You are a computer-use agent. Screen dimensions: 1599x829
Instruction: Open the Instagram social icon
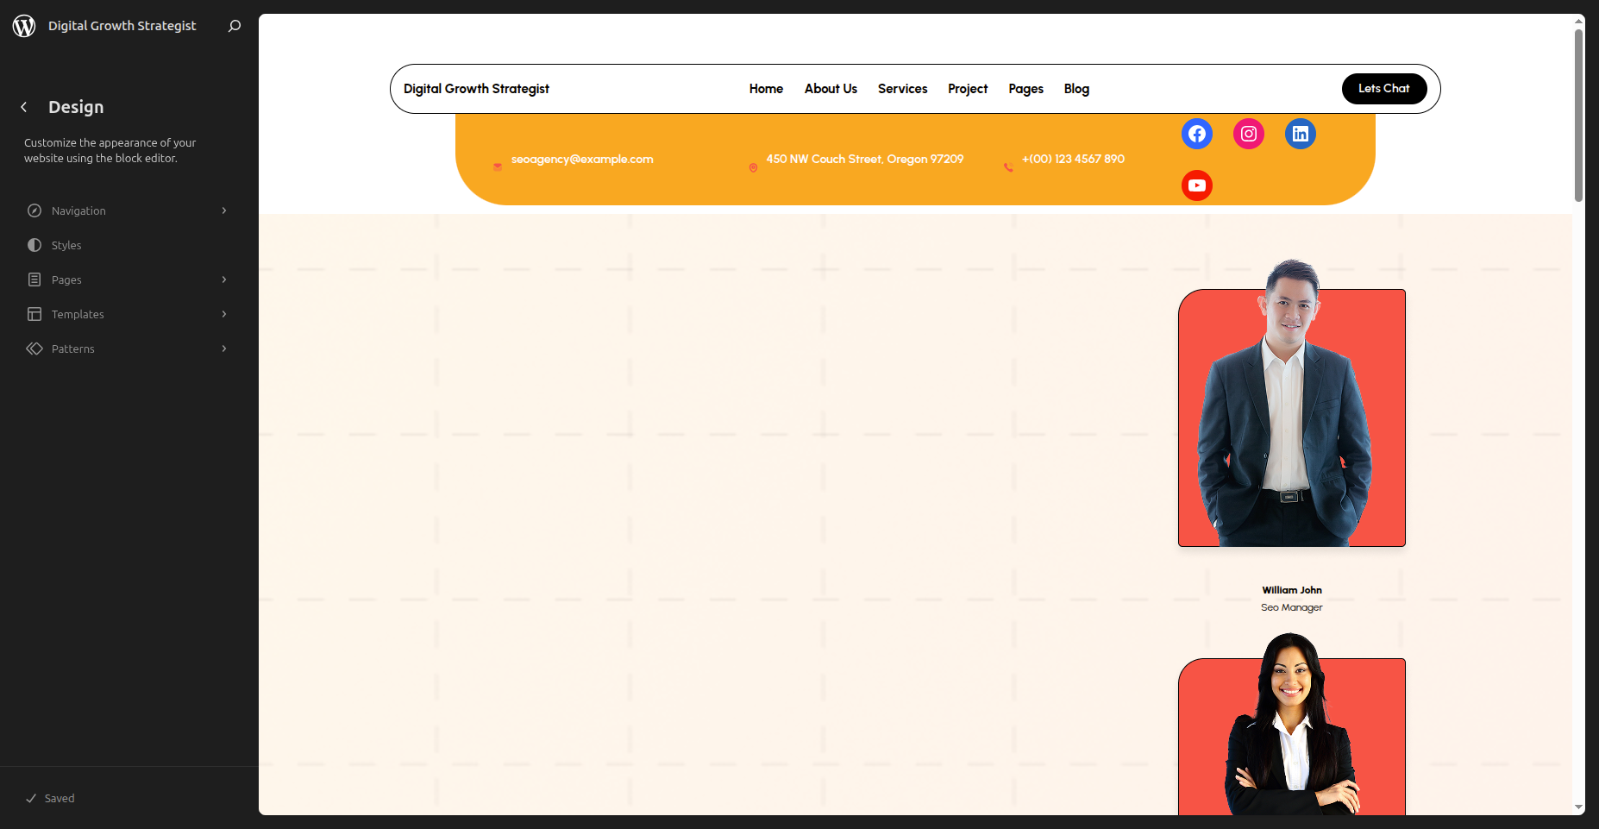pos(1249,134)
